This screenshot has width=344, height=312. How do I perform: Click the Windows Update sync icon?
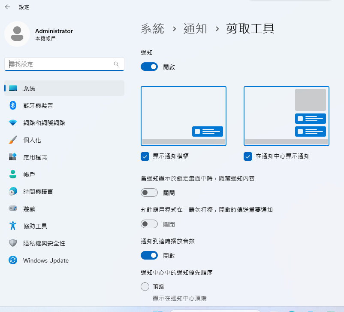[13, 260]
